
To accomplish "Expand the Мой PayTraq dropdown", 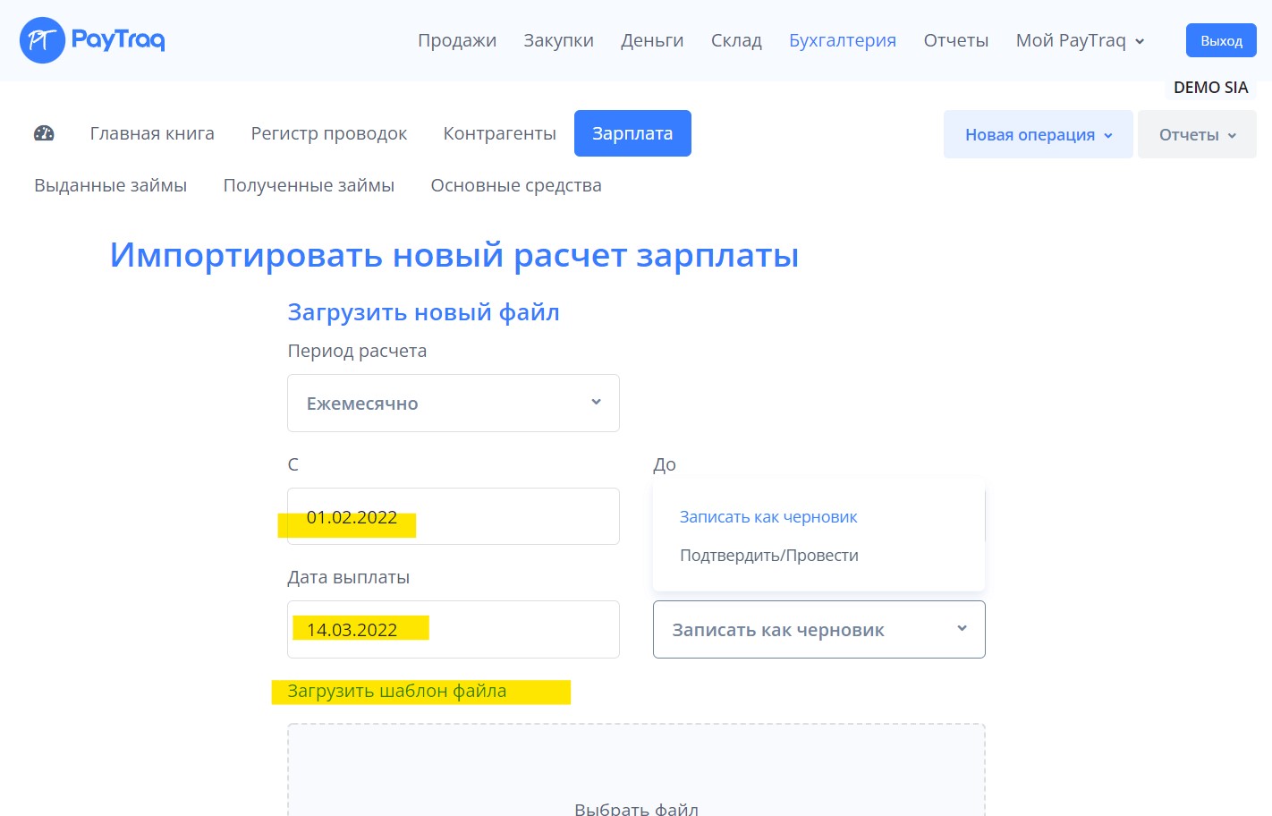I will pyautogui.click(x=1081, y=40).
